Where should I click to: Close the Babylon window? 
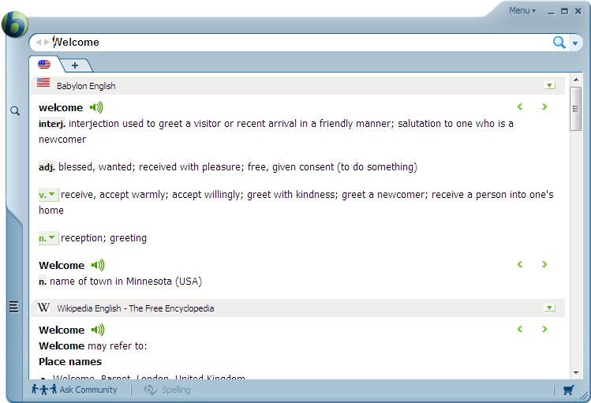click(578, 11)
